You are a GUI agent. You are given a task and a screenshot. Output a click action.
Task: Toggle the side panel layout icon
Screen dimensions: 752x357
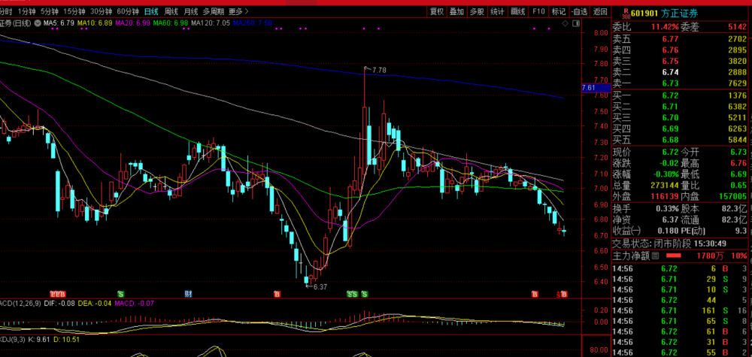[x=576, y=23]
